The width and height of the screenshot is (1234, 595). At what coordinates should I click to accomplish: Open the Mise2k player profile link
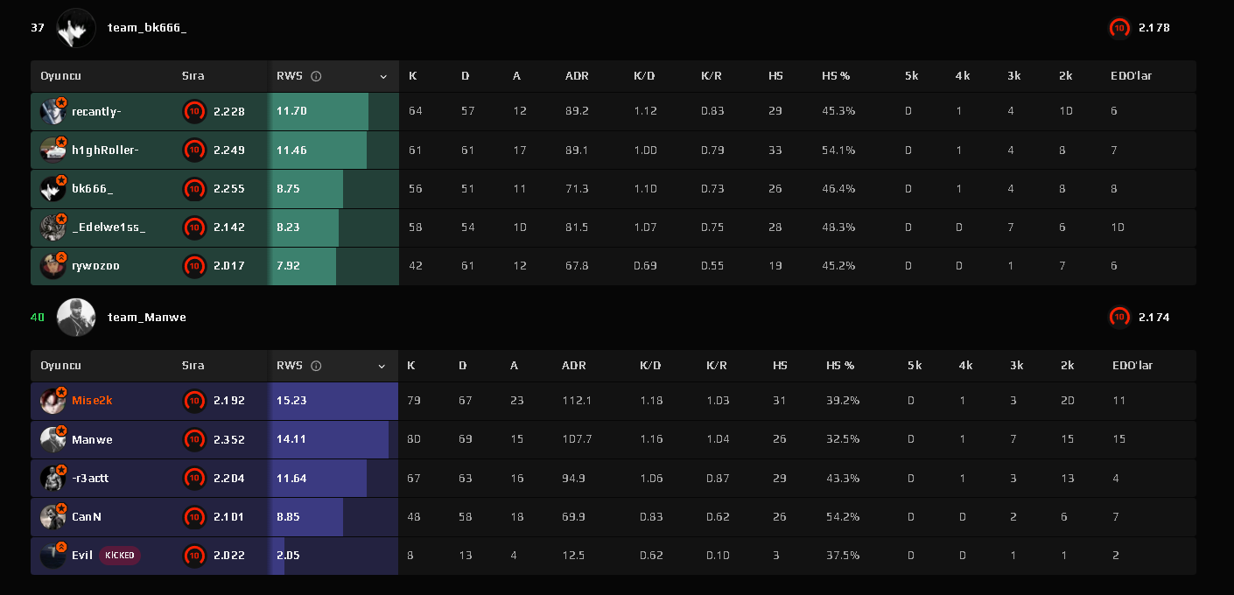(92, 401)
